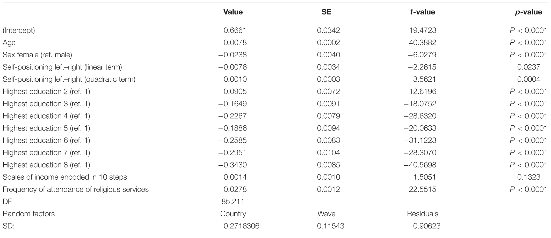Select the Country random factor cell

click(x=233, y=214)
